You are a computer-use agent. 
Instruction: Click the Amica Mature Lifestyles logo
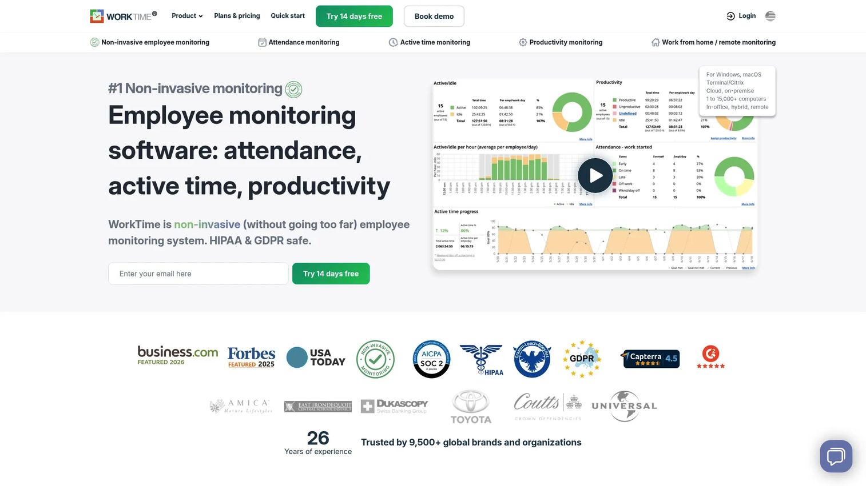[241, 406]
